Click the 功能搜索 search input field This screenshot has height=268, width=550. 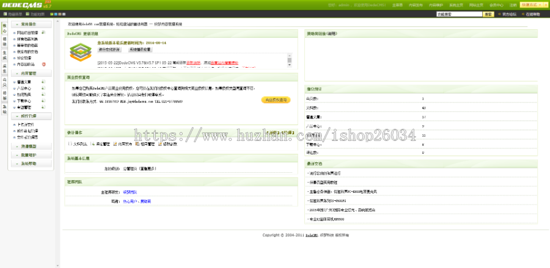(460, 15)
